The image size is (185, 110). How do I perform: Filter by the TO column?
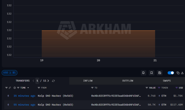(92, 88)
